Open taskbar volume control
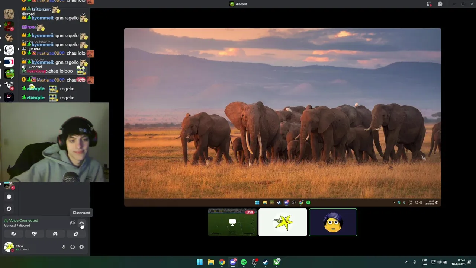476x268 pixels. coord(439,262)
